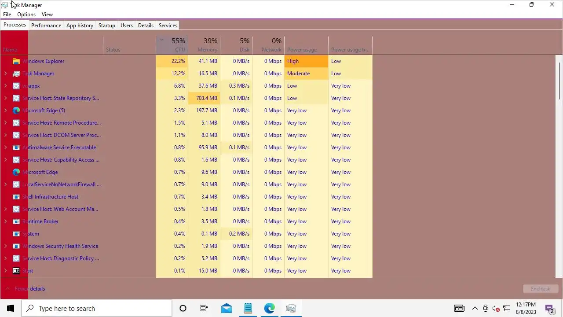The height and width of the screenshot is (317, 563).
Task: Select the High power usage cell
Action: click(x=306, y=61)
